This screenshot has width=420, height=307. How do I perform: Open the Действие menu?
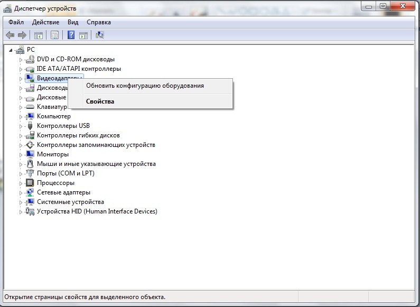pyautogui.click(x=45, y=22)
